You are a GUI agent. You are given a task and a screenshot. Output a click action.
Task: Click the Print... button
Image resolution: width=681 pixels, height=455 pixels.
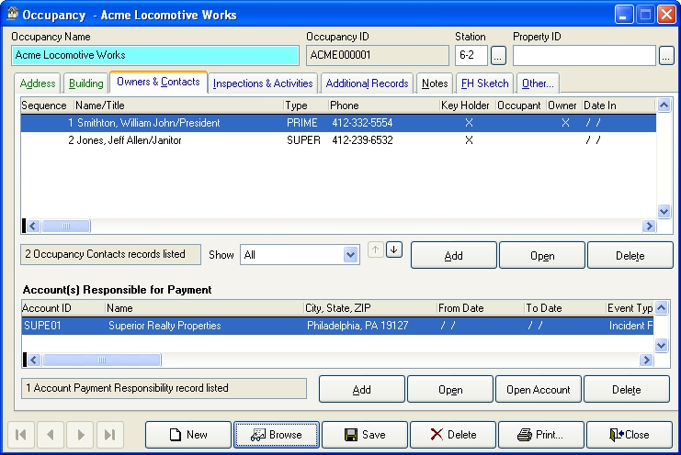tap(539, 435)
